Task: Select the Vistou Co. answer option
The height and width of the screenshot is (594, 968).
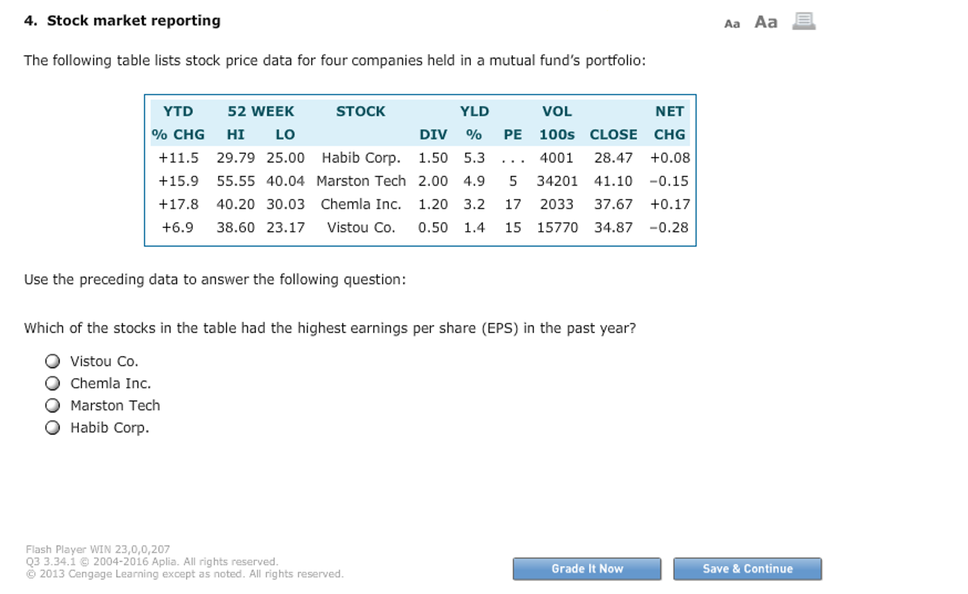Action: [53, 362]
